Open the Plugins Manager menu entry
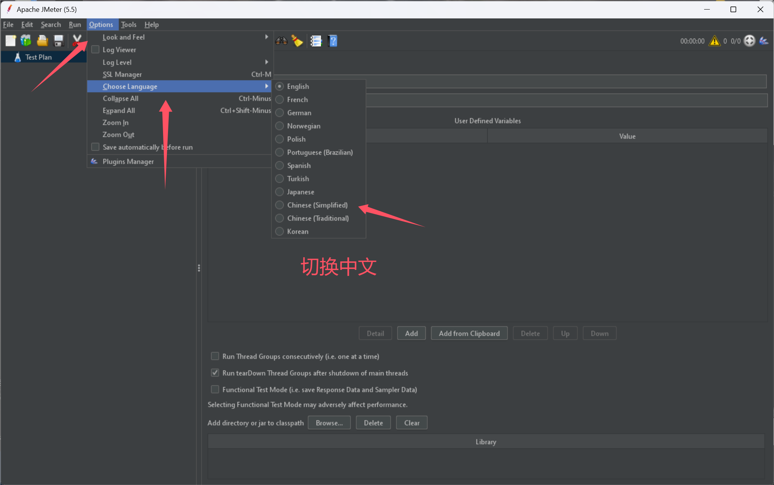This screenshot has height=485, width=774. (x=128, y=161)
